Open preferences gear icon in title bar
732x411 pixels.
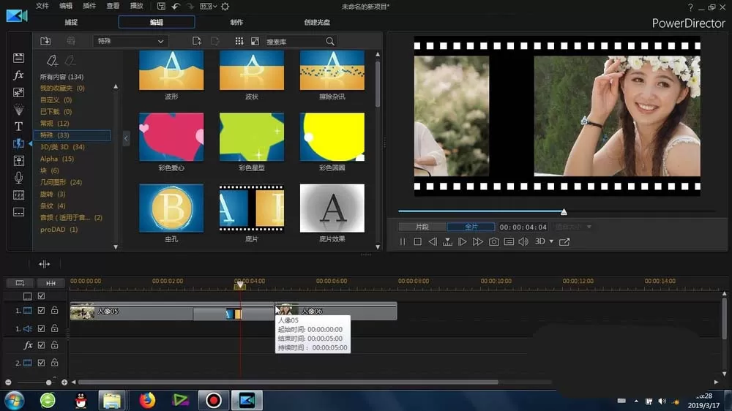point(225,7)
